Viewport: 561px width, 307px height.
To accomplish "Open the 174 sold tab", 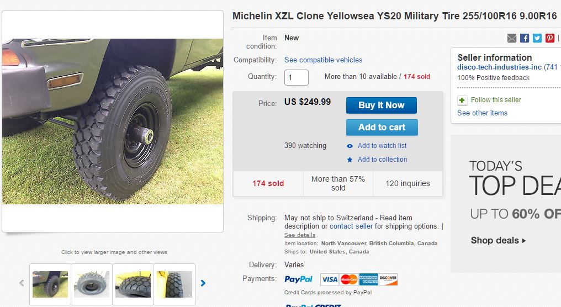I will coord(268,183).
